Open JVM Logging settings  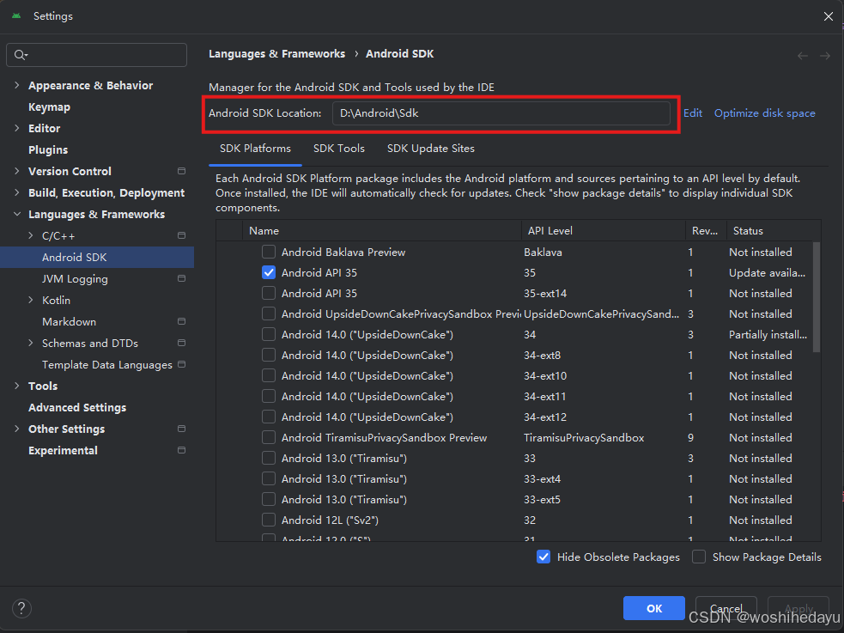click(x=75, y=279)
